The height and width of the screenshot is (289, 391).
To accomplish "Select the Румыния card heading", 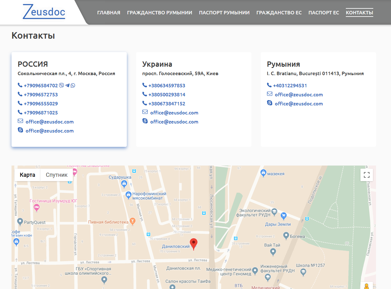I will 284,64.
